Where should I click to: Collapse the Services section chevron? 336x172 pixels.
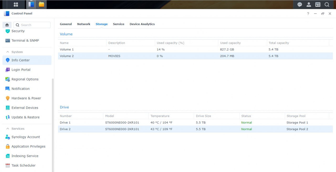(8, 129)
